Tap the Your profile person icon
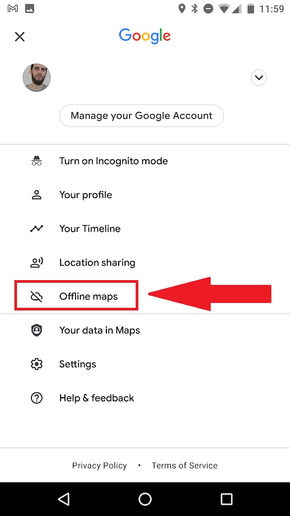 tap(37, 195)
